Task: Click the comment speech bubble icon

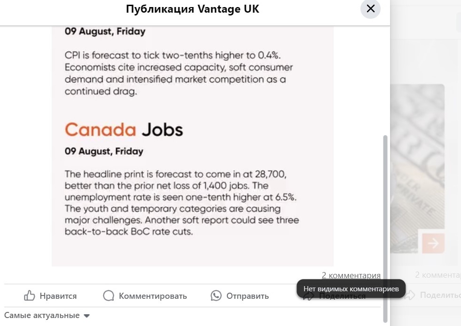Action: click(x=109, y=296)
